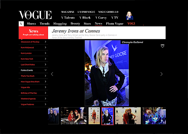Collapse the Parties Events section
Image resolution: width=188 pixels, height=134 pixels.
pos(45,70)
